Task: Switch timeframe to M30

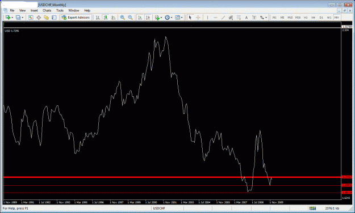Action: (298, 18)
